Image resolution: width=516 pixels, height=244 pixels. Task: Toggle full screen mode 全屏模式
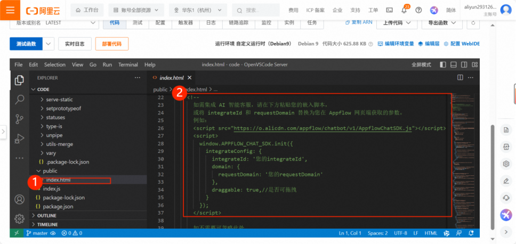(421, 64)
